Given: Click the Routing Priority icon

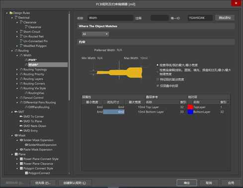Looking at the screenshot, I should [21, 74].
